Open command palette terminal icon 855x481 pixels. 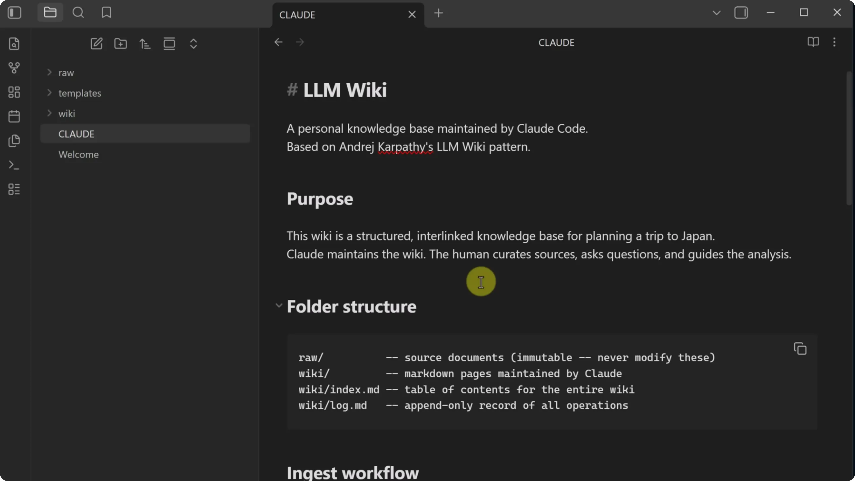[14, 165]
